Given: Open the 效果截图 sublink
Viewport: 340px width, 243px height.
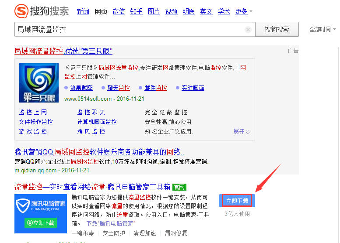Looking at the screenshot, I should (81, 88).
